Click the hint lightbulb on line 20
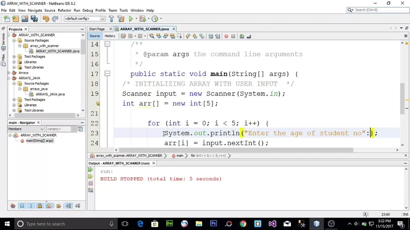The height and width of the screenshot is (230, 410). tap(98, 103)
